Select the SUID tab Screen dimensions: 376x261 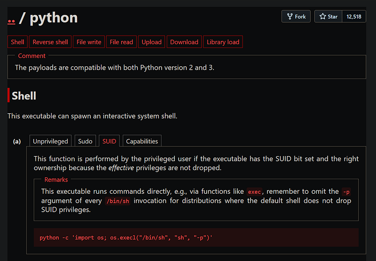[x=110, y=141]
